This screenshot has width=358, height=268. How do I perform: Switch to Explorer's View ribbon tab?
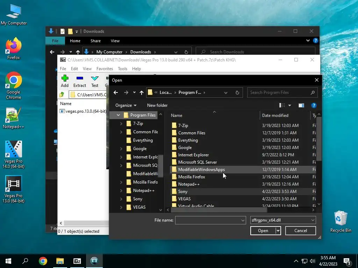[x=115, y=41]
